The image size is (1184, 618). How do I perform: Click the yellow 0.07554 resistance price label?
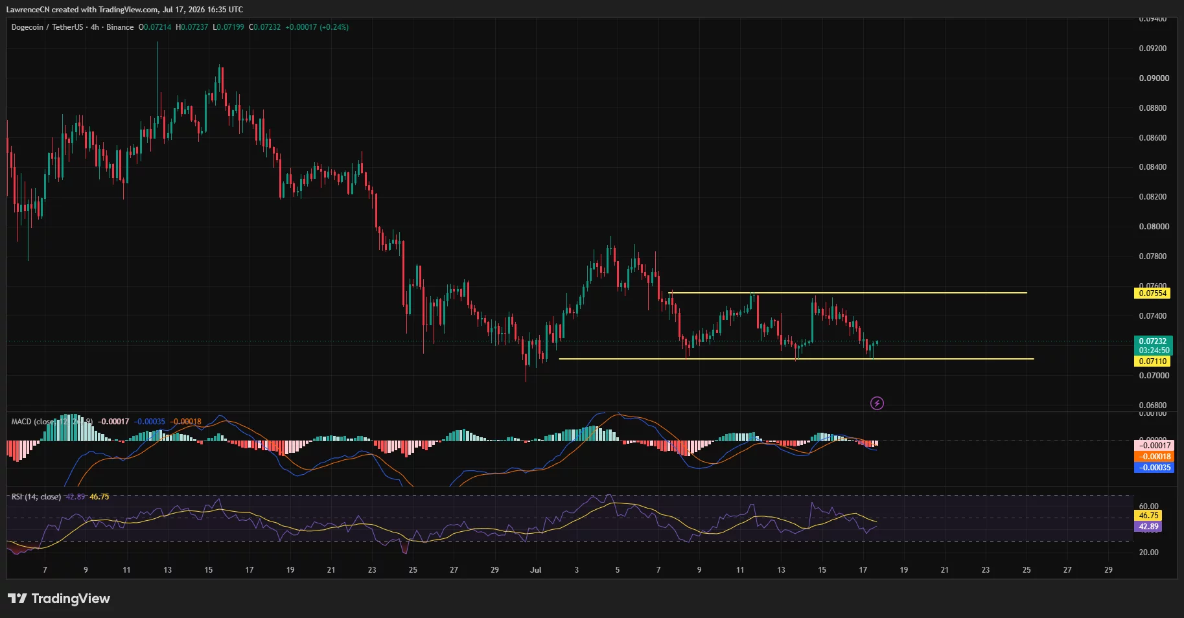(x=1154, y=293)
